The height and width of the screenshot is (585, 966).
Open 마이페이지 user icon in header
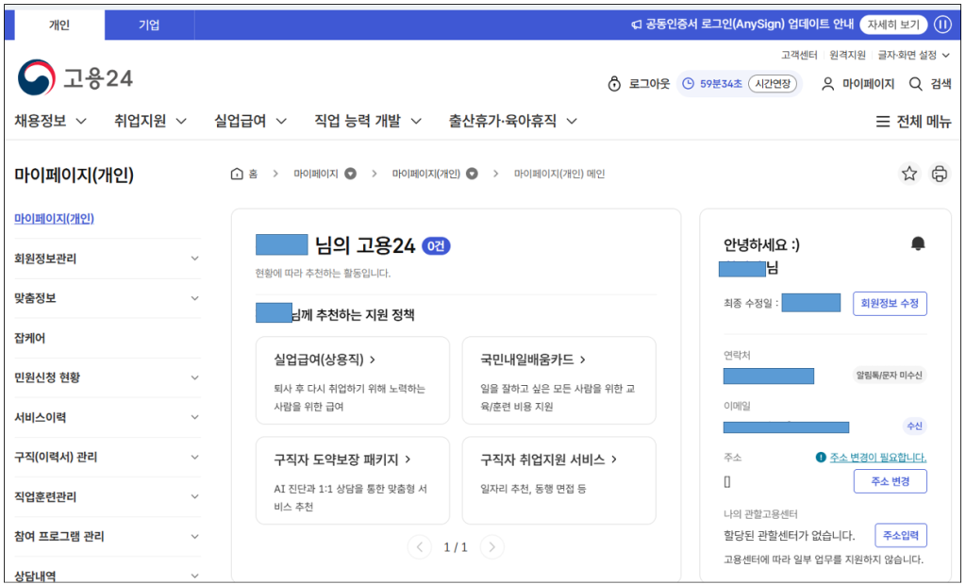(828, 84)
